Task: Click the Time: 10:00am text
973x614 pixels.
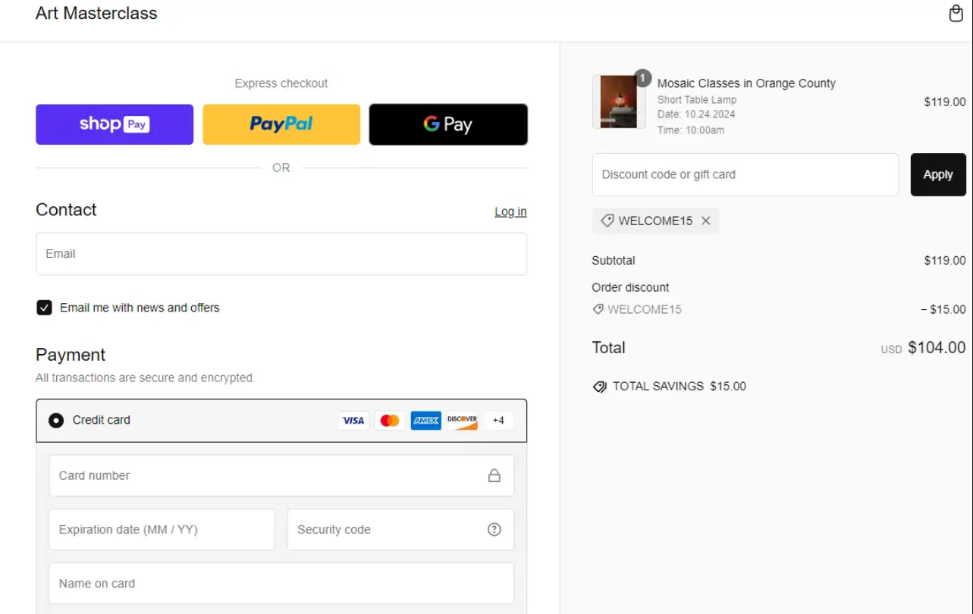Action: pos(691,130)
